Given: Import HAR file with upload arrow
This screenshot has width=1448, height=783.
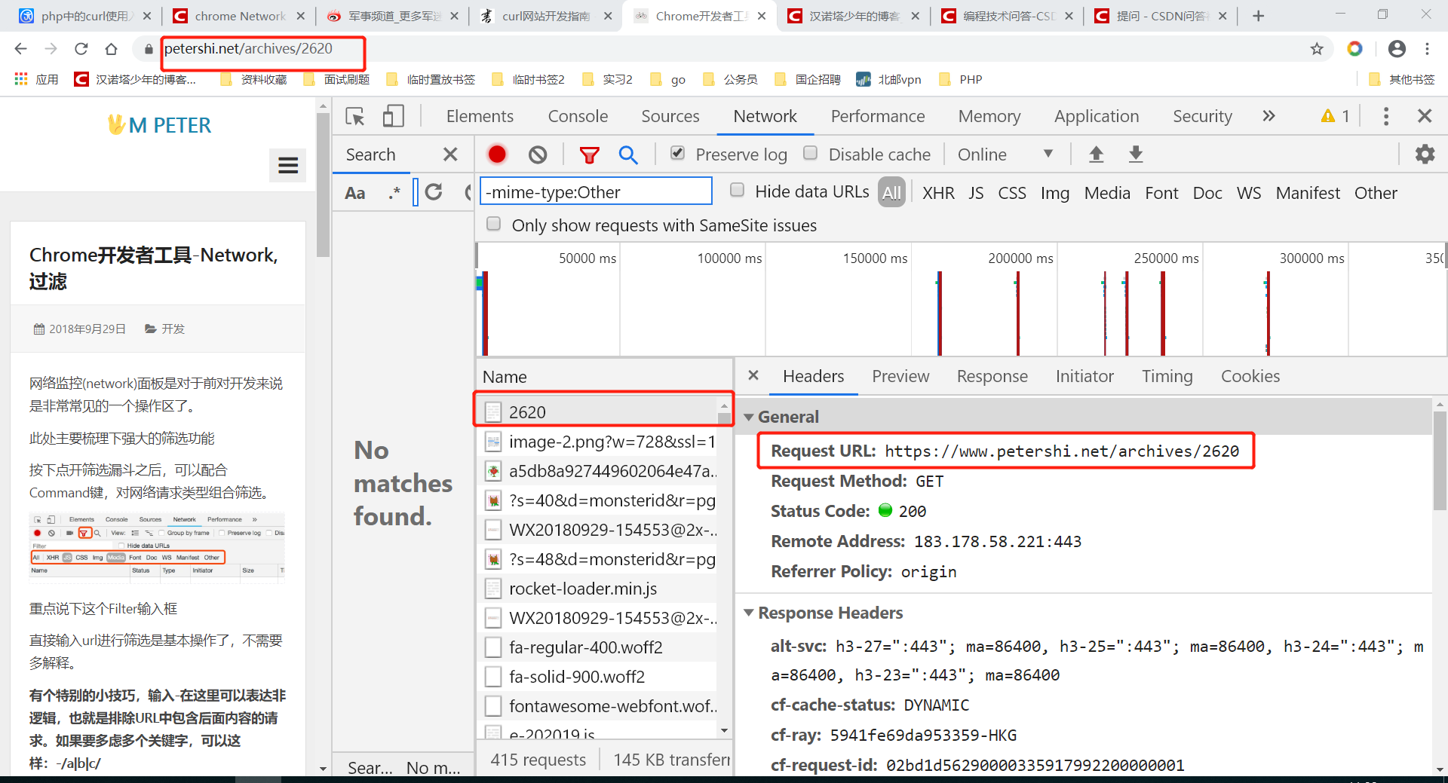Looking at the screenshot, I should coord(1097,154).
